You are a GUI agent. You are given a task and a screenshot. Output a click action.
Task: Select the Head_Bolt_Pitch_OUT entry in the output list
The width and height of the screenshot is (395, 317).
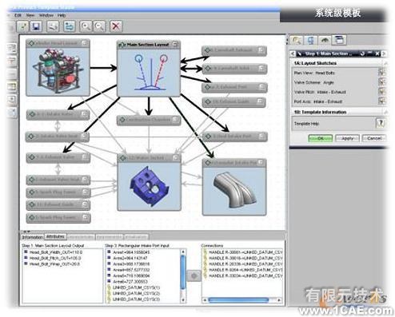53,258
